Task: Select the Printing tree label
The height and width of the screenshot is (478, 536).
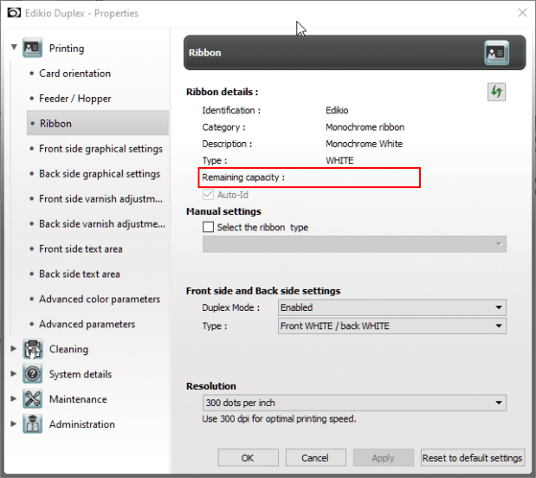Action: pos(67,48)
